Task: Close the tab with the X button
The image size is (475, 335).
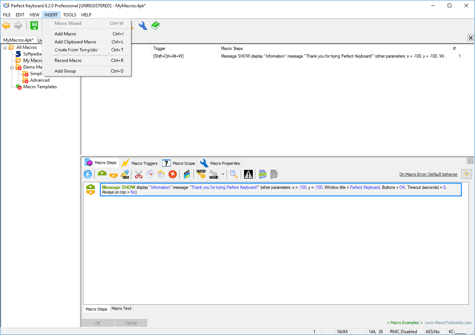Action: (x=471, y=38)
